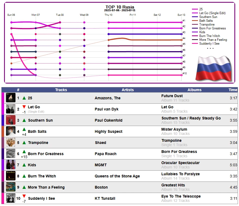The image size is (239, 206).
Task: Click the # rank column header
Action: 18,90
